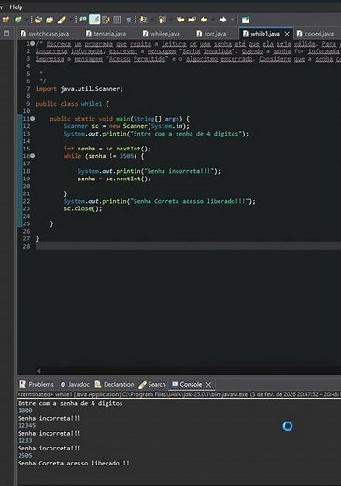341x486 pixels.
Task: Click 'int senha = sc.nextInt();' on line 15
Action: (107, 149)
